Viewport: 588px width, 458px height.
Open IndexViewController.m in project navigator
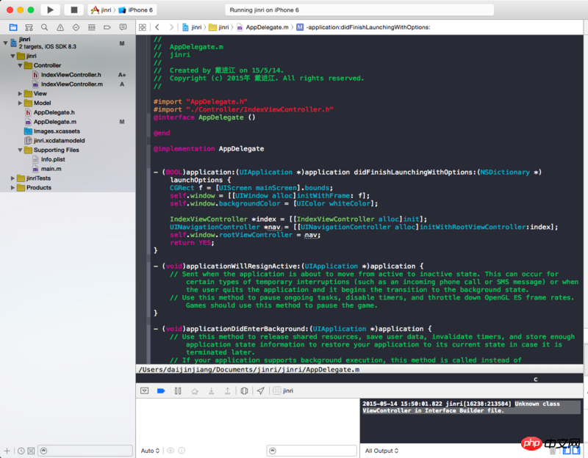coord(71,84)
